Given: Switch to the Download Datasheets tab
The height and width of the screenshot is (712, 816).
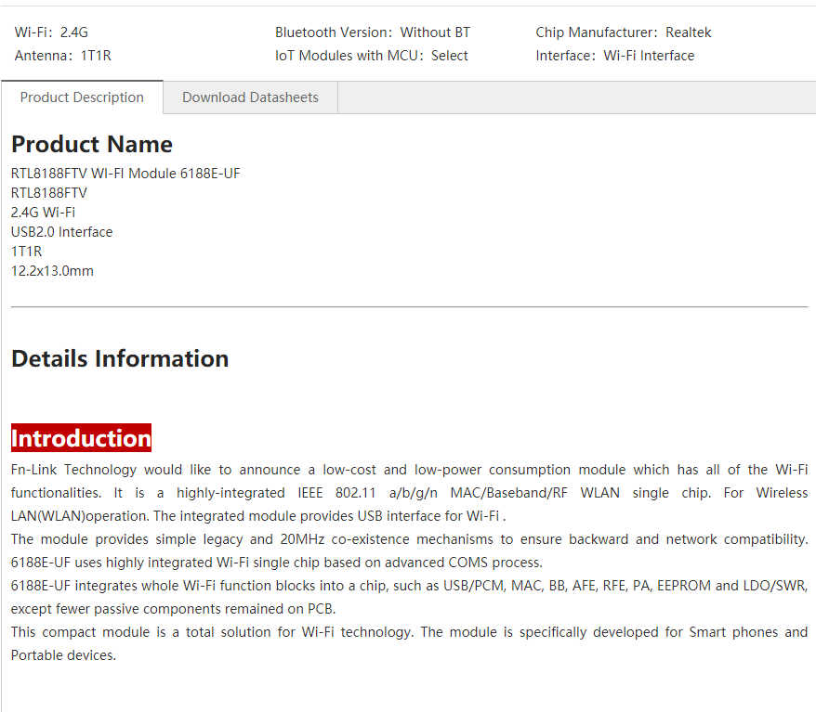Looking at the screenshot, I should (250, 97).
